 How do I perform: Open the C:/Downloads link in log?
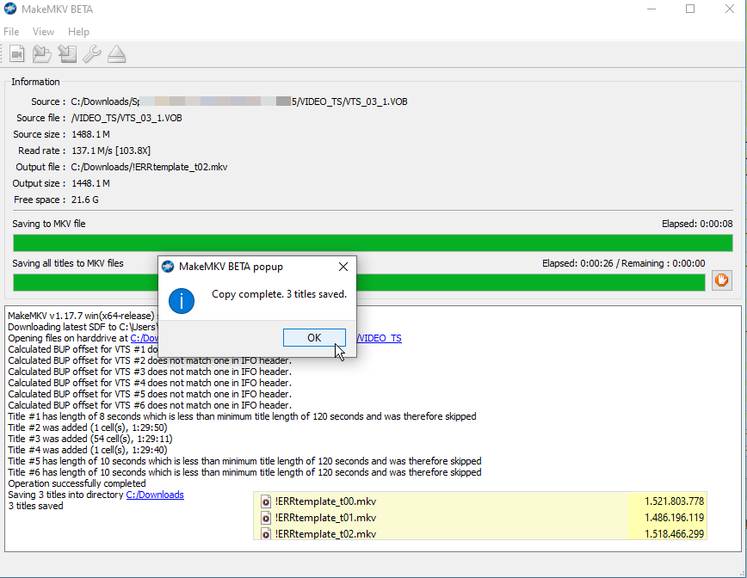coord(155,495)
